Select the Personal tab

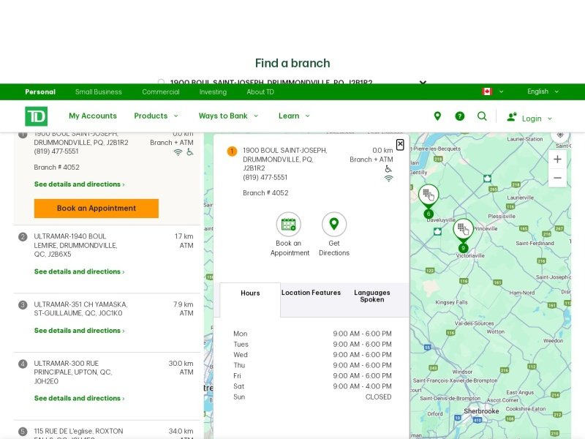[x=40, y=92]
